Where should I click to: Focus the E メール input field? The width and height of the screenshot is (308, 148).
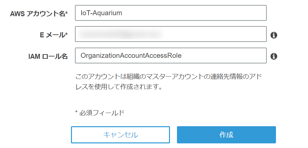coord(215,34)
